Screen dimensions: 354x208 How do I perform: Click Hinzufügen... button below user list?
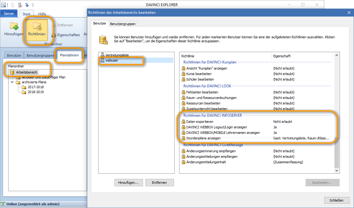click(128, 183)
